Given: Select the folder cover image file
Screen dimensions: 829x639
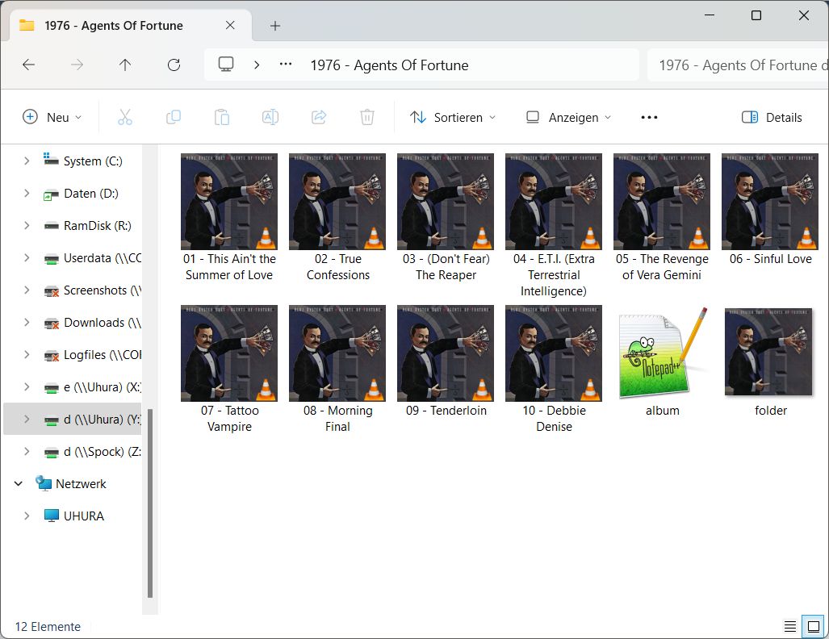Looking at the screenshot, I should click(x=770, y=362).
